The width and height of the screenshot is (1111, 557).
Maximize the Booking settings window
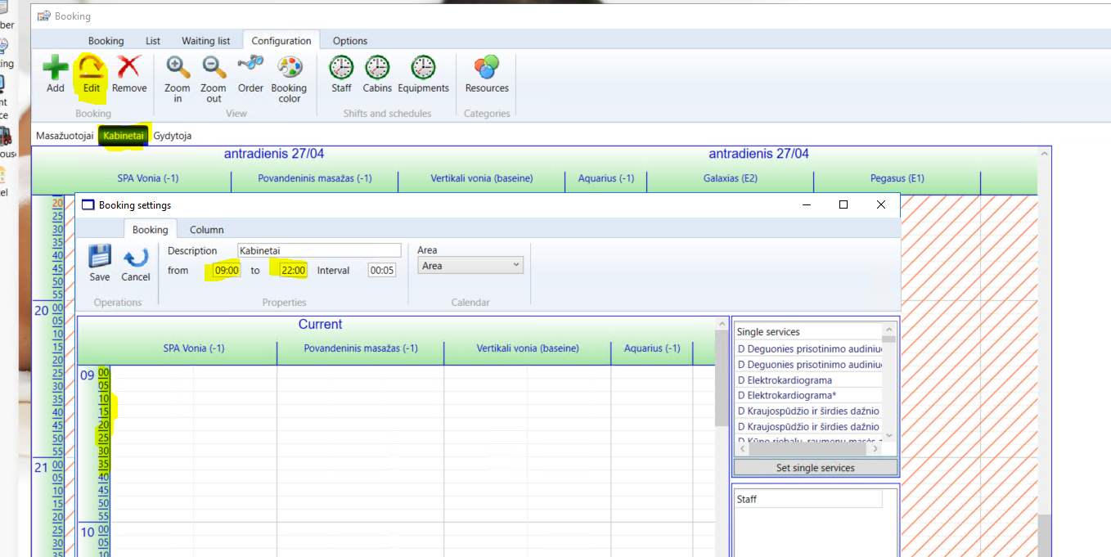click(843, 205)
